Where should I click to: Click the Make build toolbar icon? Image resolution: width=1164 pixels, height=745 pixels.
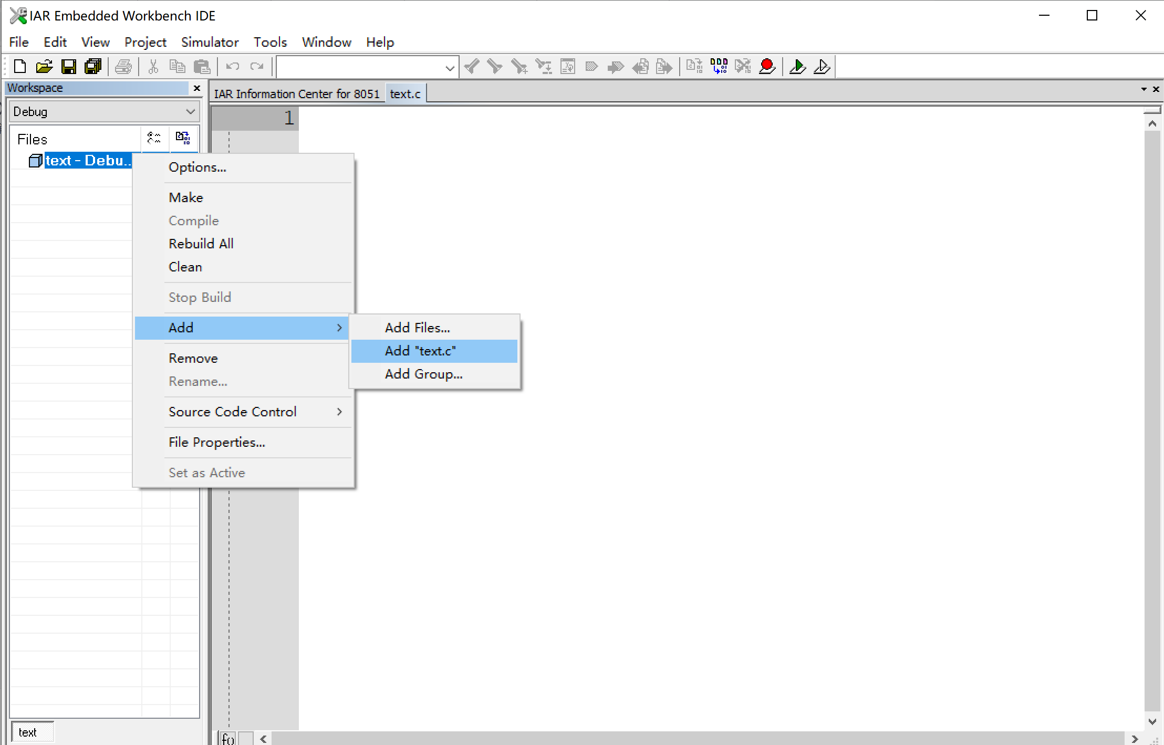pos(719,67)
